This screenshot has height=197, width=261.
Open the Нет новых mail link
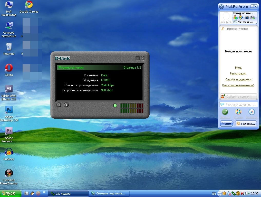245,22
